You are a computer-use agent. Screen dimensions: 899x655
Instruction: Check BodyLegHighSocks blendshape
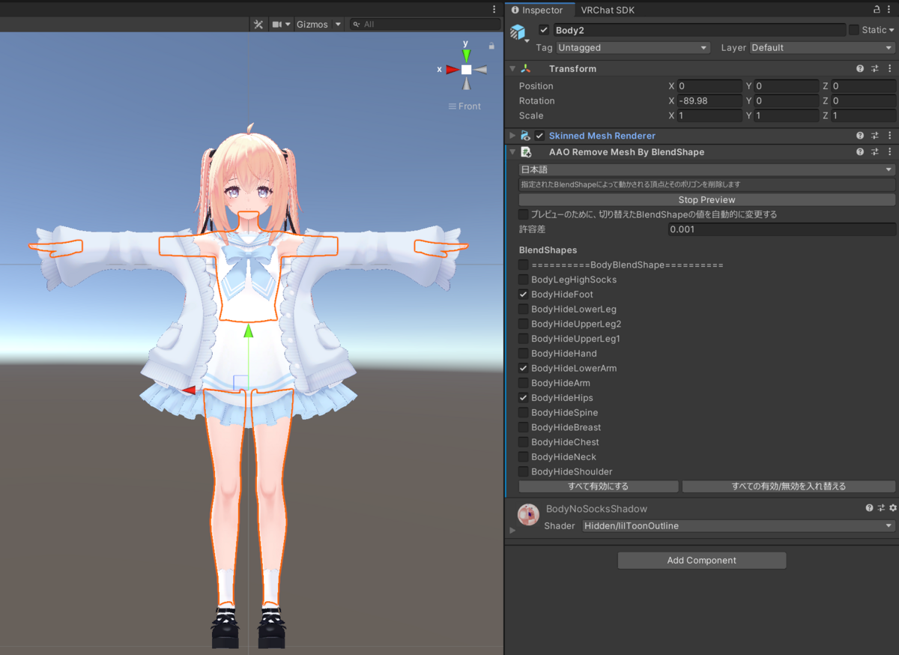523,280
